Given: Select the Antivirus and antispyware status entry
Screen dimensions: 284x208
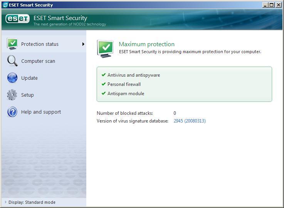Looking at the screenshot, I should [134, 75].
